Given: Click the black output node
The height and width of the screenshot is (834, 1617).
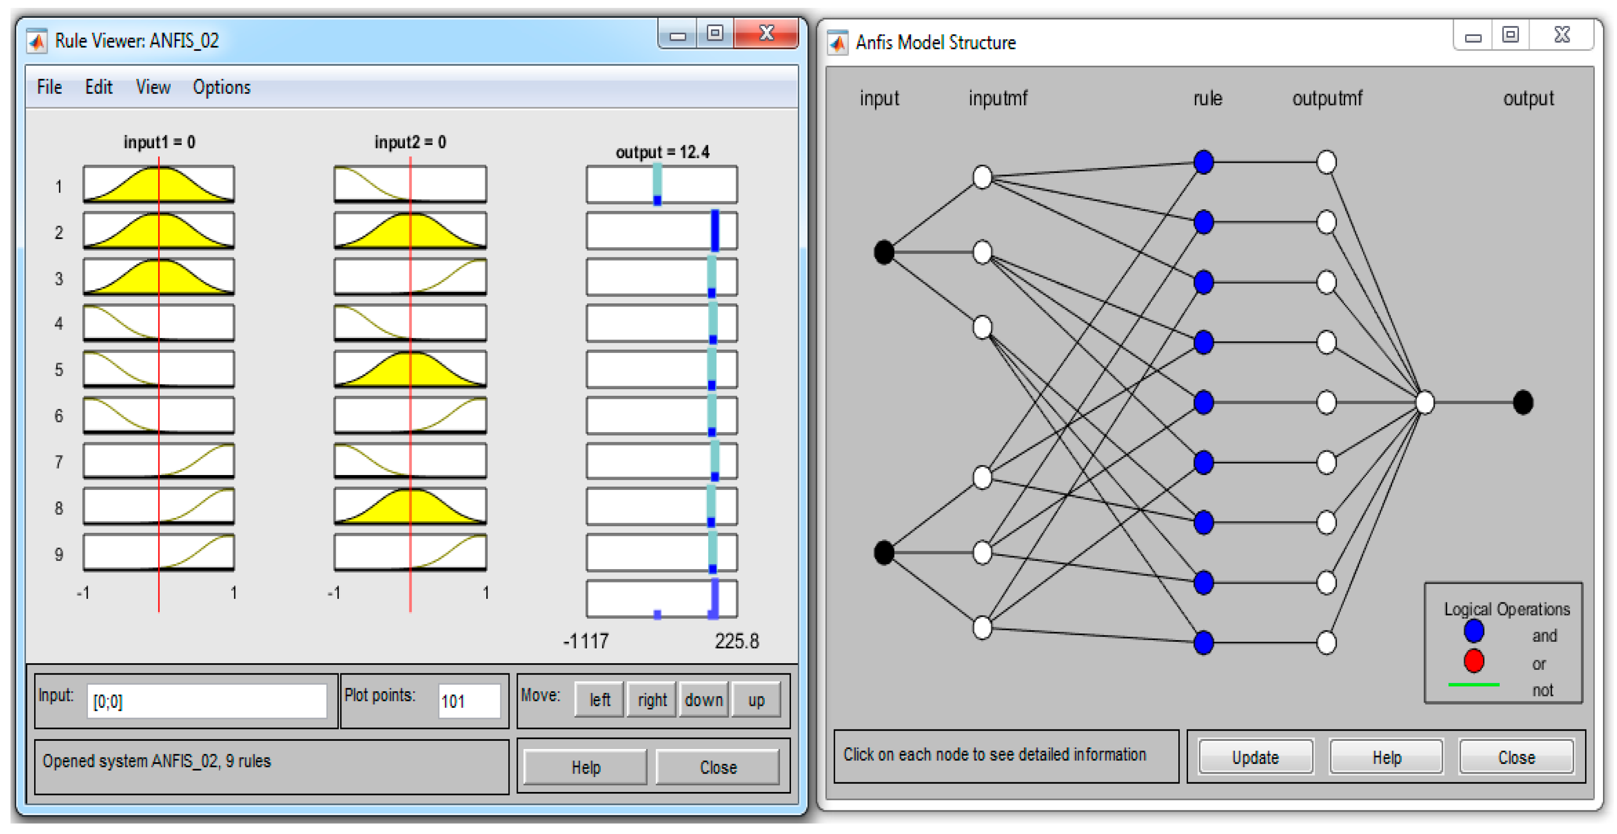Looking at the screenshot, I should point(1522,402).
